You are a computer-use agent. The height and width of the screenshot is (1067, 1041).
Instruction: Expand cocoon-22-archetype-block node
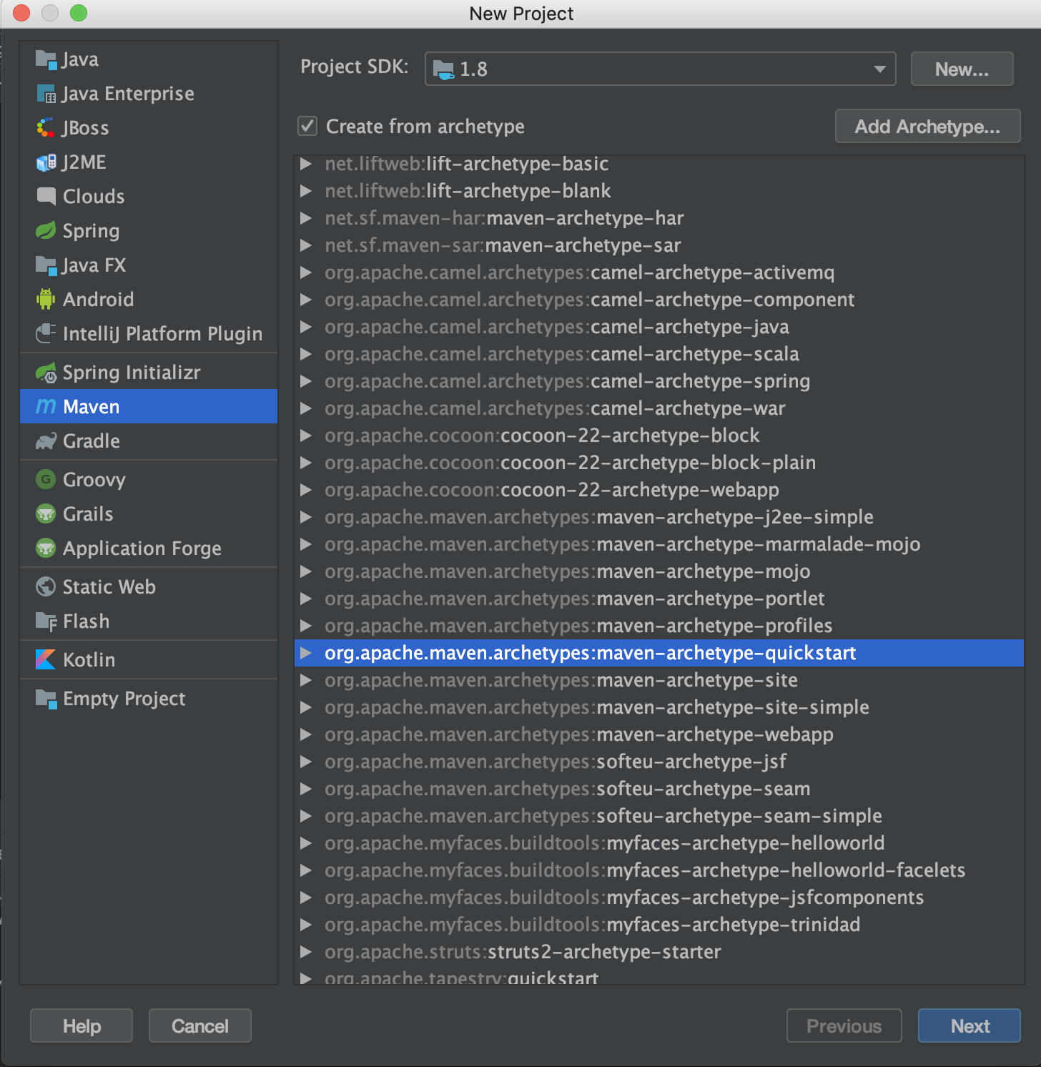[306, 435]
